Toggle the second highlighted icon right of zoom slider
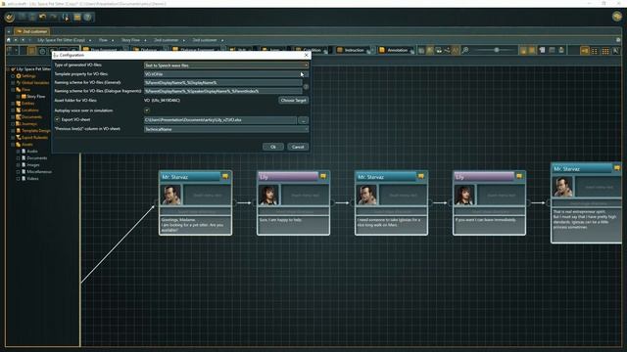627x352 pixels. click(x=532, y=50)
